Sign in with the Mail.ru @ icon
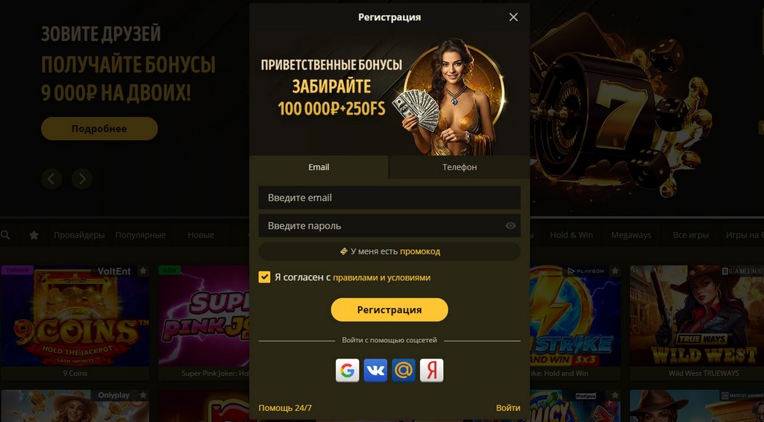This screenshot has height=422, width=764. coord(404,371)
